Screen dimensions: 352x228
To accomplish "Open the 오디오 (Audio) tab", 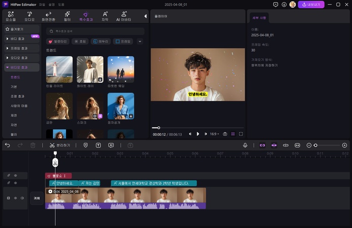I will [x=30, y=16].
